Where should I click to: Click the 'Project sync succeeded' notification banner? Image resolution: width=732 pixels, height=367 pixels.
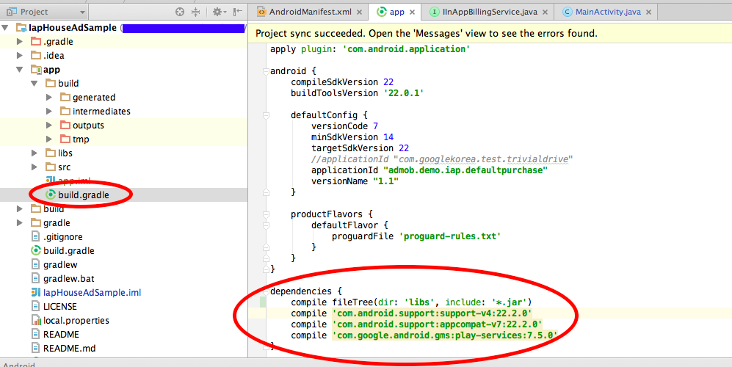pos(490,33)
